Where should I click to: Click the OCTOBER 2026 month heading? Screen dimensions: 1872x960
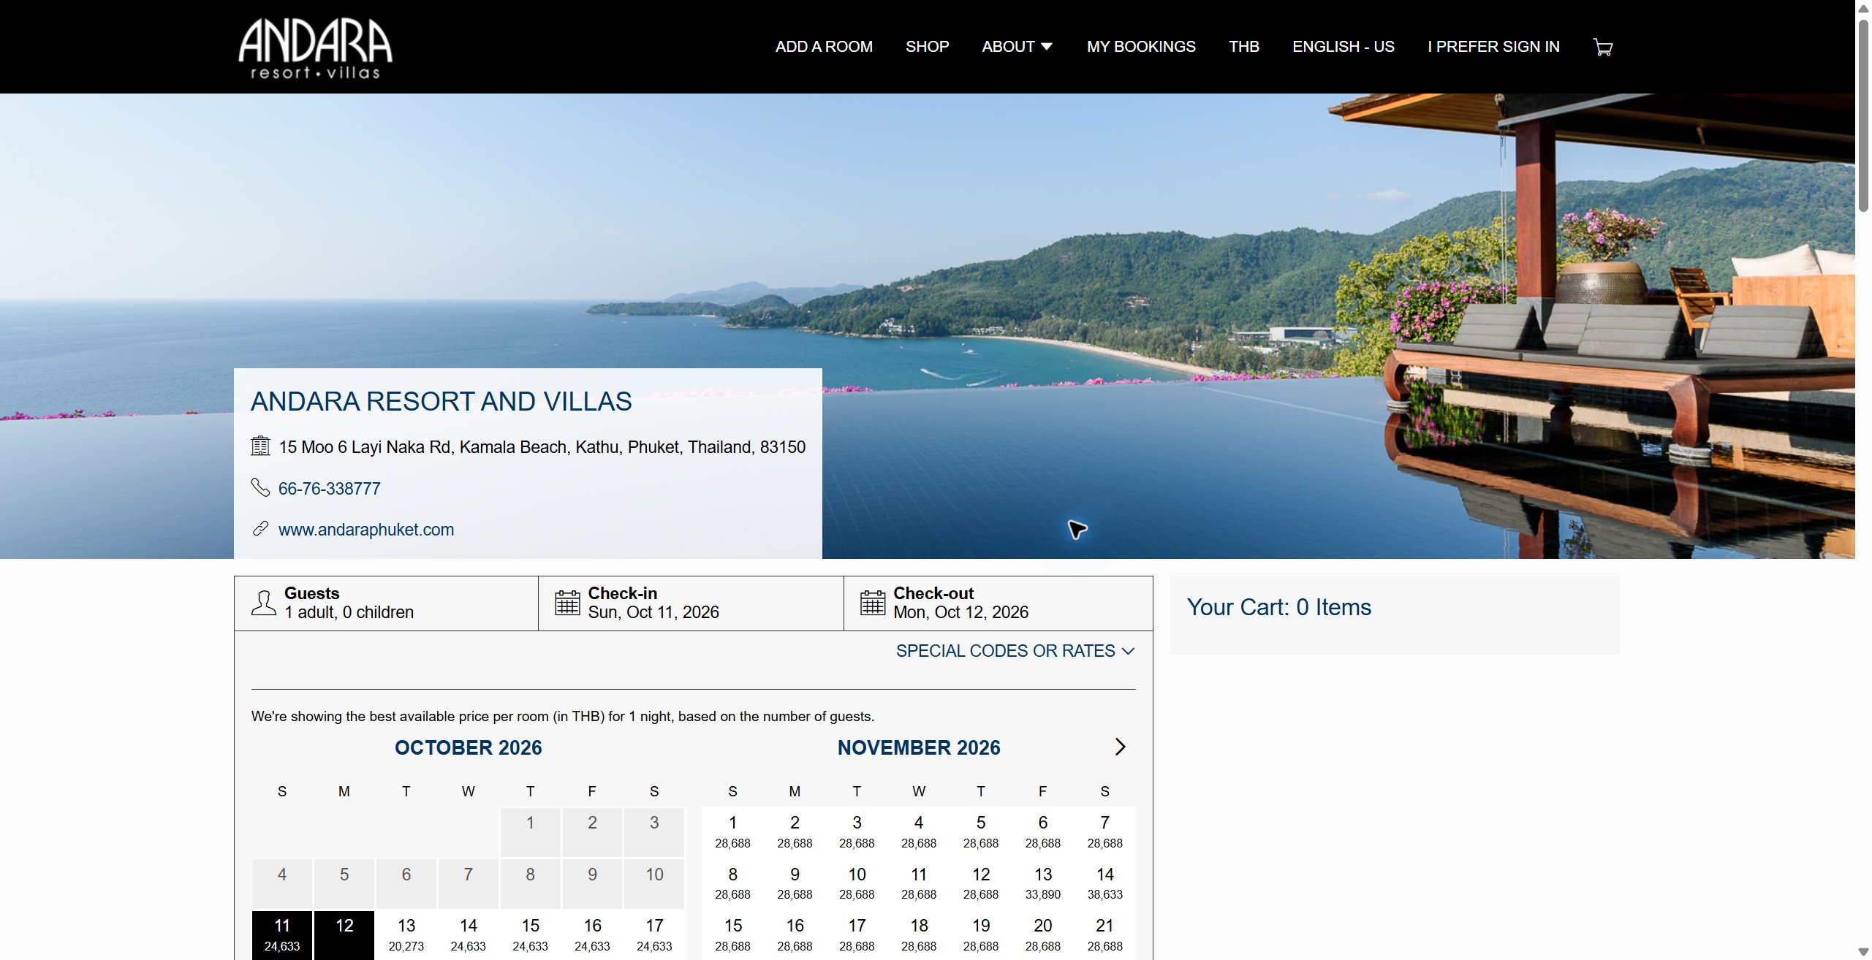[468, 747]
